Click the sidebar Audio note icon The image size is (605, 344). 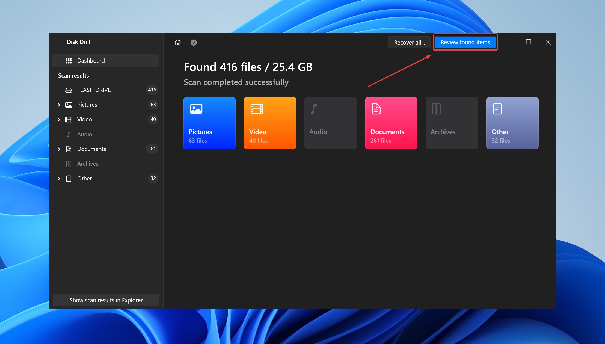click(69, 134)
